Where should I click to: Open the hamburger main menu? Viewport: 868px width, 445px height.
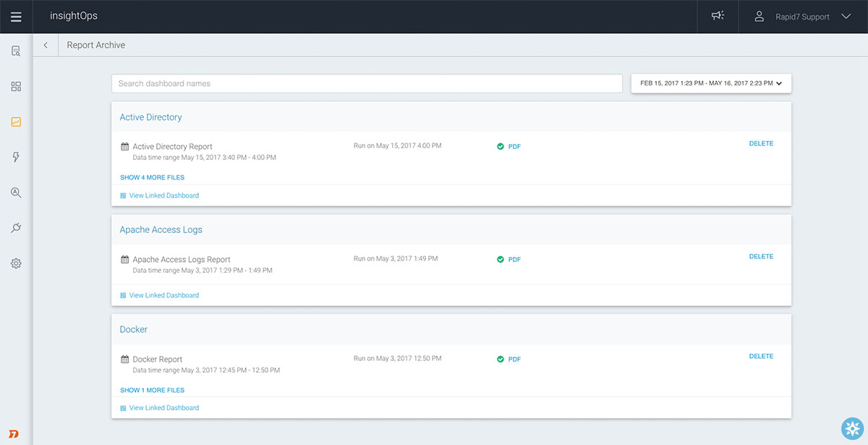(16, 17)
